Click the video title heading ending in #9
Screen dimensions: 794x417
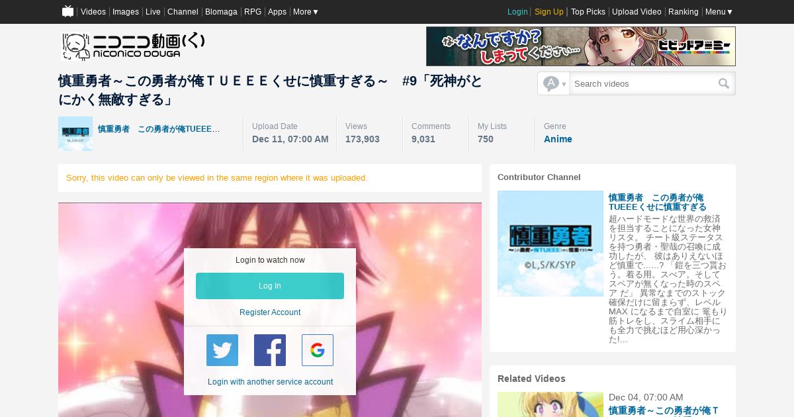pos(271,90)
